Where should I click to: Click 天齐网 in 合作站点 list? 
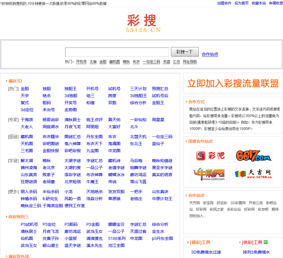point(194,203)
